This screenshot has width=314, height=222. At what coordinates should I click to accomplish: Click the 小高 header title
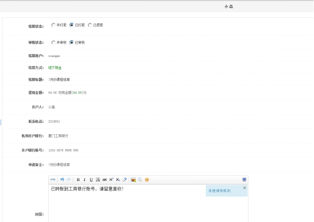click(x=229, y=7)
